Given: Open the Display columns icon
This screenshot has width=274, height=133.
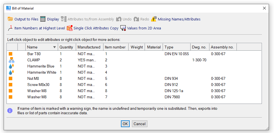Looking at the screenshot, I should tap(43, 19).
